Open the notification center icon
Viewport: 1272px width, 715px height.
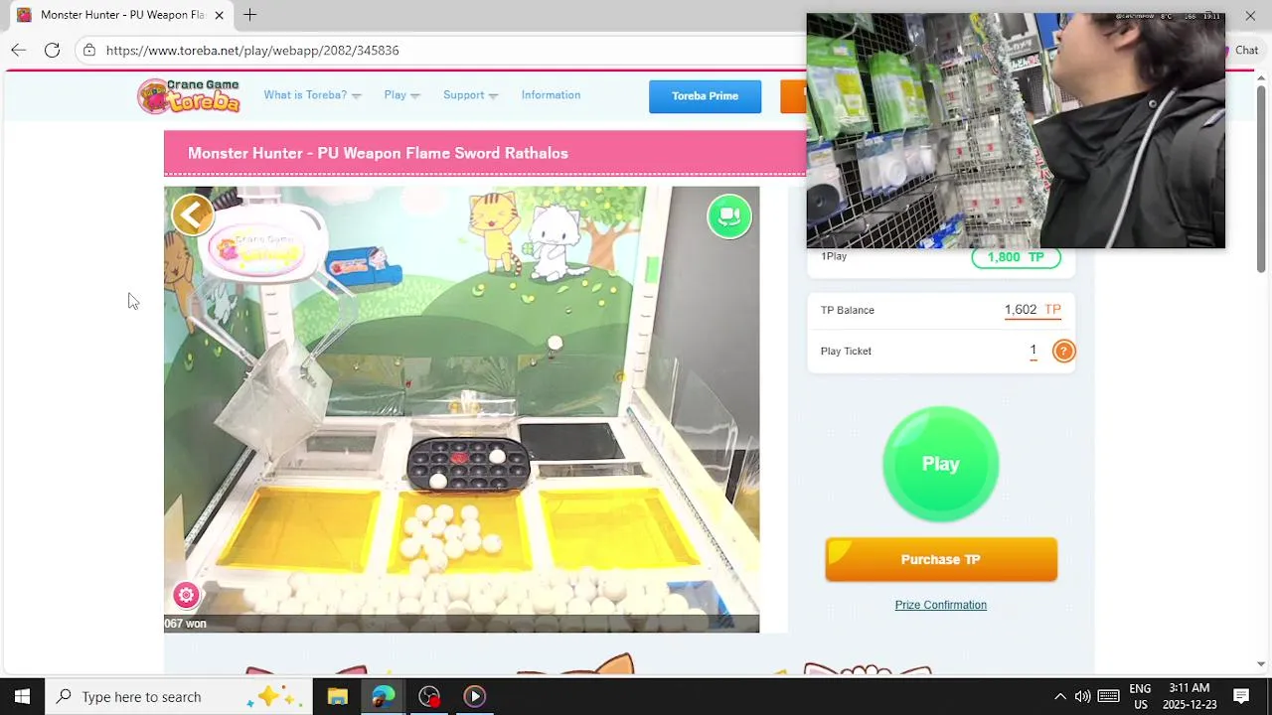pyautogui.click(x=1240, y=696)
